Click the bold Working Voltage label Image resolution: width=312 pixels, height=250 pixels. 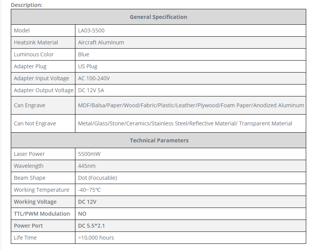[x=35, y=202]
